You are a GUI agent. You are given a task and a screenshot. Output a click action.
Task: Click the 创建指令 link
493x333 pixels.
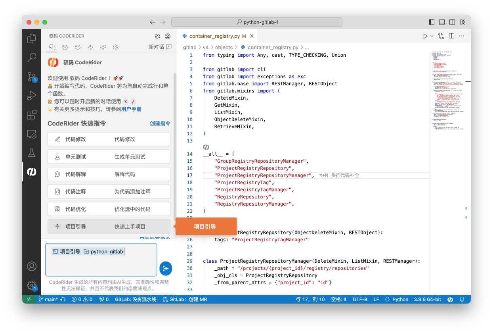coord(160,123)
